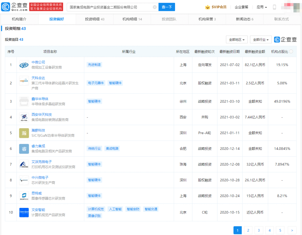Open the 全部地区 region dropdown
The image size is (302, 235).
coord(237,40)
